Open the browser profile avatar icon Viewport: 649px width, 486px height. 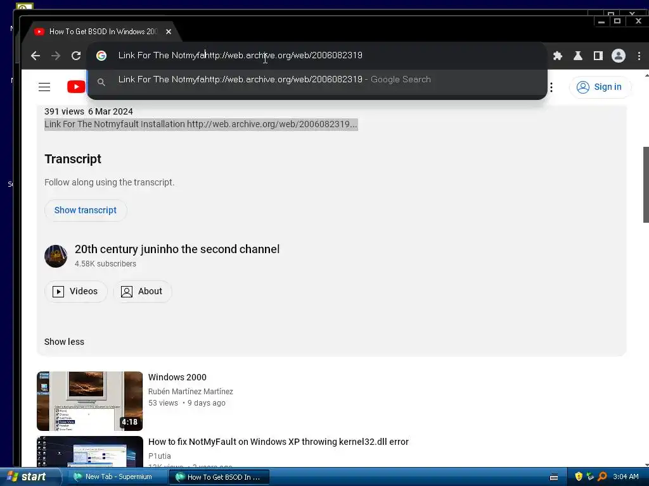(619, 56)
